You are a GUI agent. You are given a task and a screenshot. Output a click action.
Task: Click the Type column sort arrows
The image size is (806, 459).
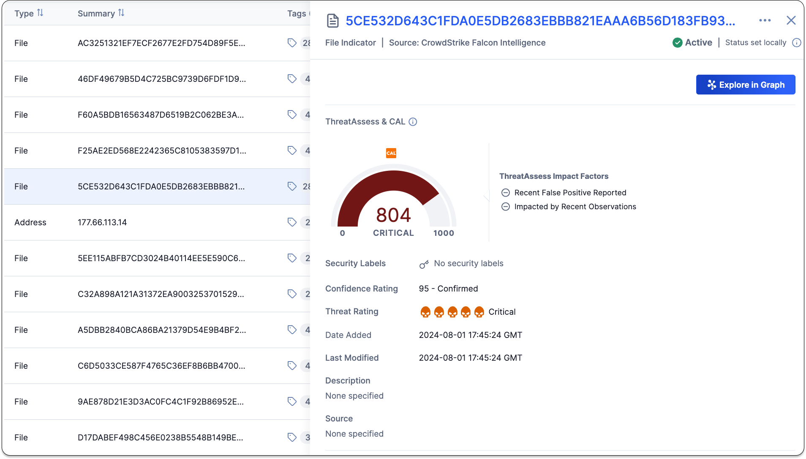[x=40, y=13]
